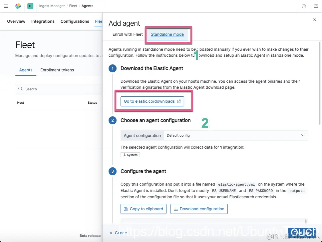The width and height of the screenshot is (322, 242).
Task: Click the elastic-agent.yml code text
Action: click(x=236, y=184)
